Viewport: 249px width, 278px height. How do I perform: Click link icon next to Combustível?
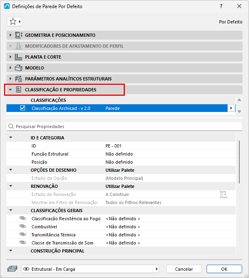click(23, 226)
